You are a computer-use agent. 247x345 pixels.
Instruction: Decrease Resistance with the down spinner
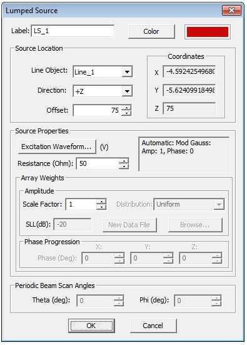click(x=124, y=167)
